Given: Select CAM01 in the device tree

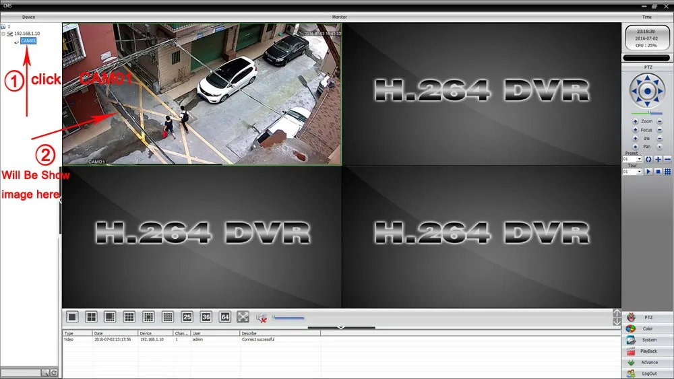Looking at the screenshot, I should tap(28, 41).
